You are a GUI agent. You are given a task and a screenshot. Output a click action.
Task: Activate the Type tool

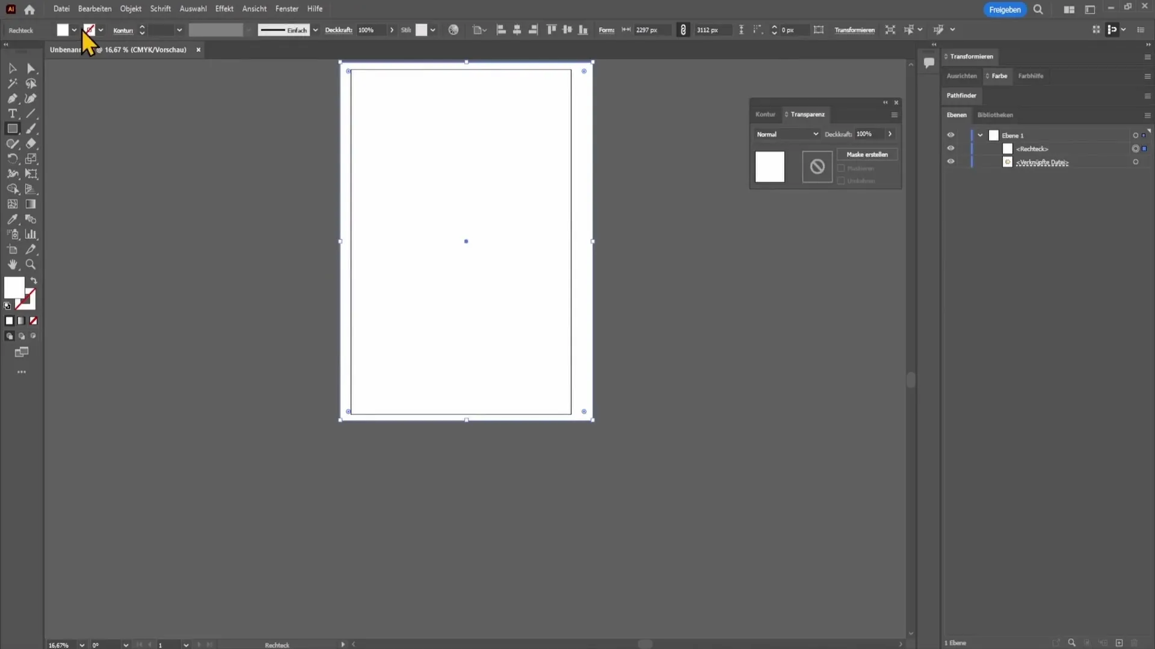[x=12, y=114]
